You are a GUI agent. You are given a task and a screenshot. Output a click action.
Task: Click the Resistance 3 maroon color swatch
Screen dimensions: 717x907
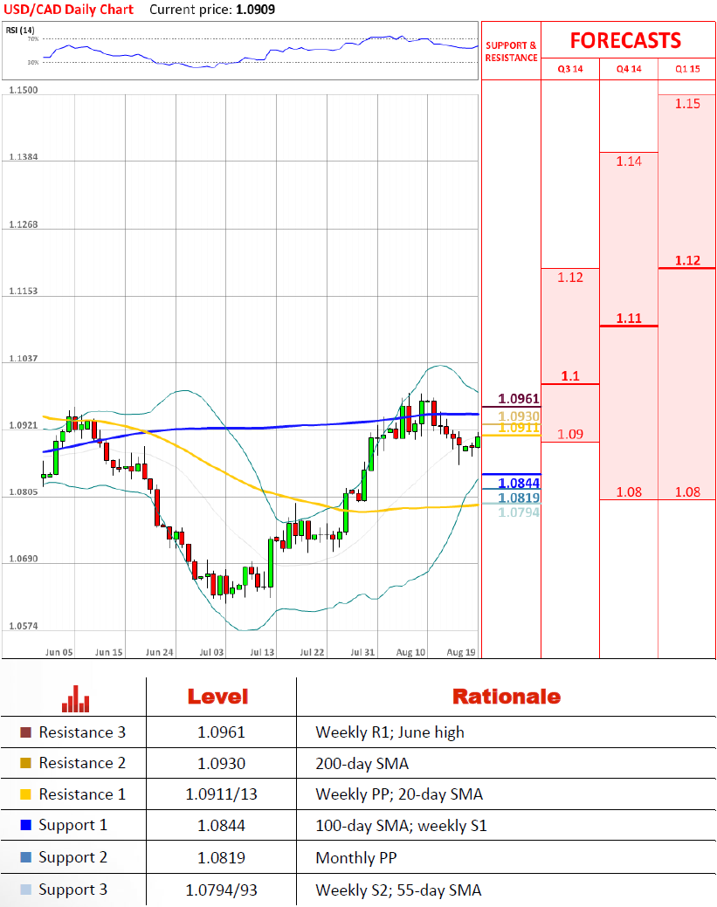pos(25,732)
